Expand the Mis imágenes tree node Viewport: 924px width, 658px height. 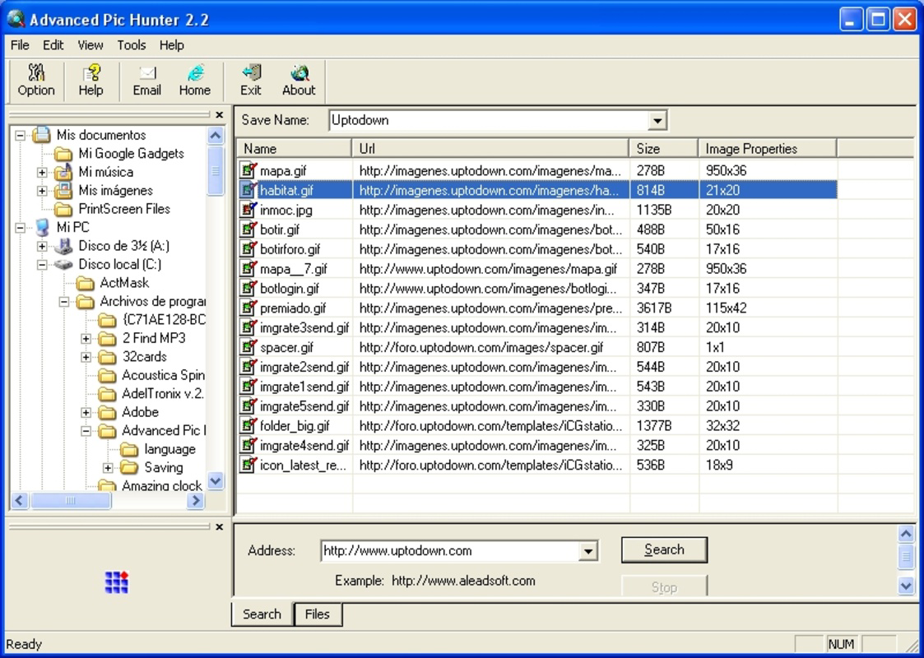tap(42, 191)
